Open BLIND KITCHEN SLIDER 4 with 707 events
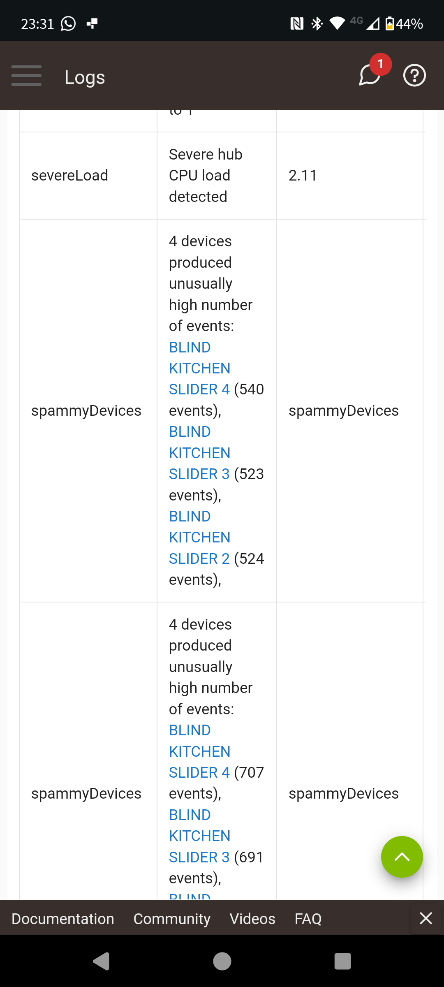This screenshot has height=987, width=444. 199,752
